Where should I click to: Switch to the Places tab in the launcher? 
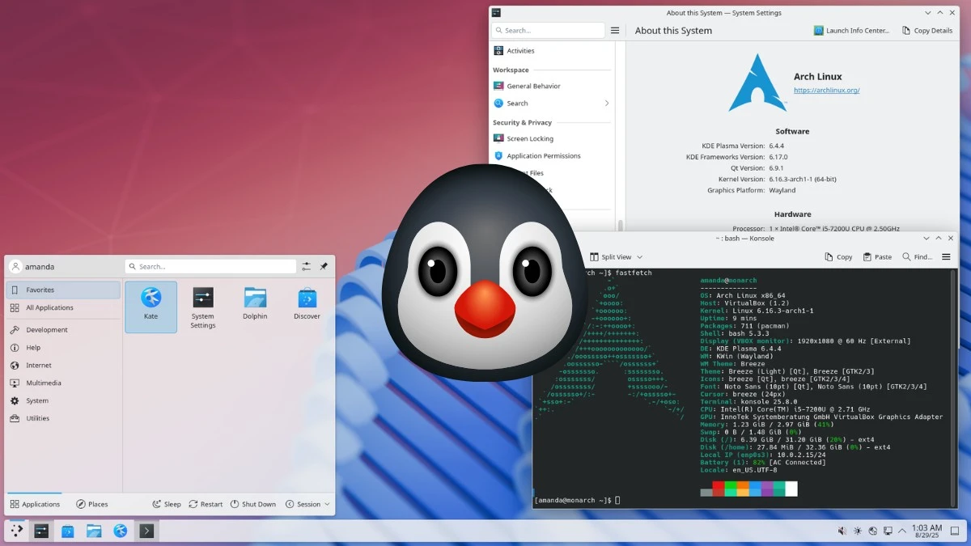[x=91, y=504]
